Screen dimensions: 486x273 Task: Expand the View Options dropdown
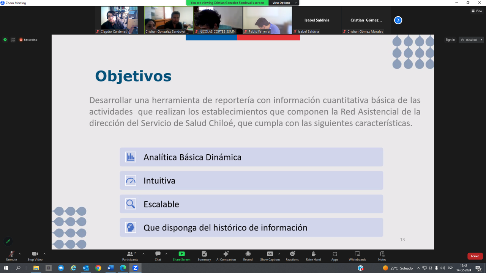coord(284,3)
